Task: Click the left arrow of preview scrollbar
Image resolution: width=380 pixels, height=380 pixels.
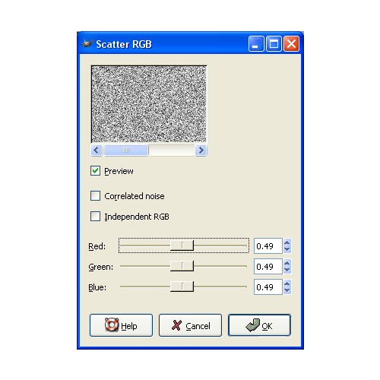Action: click(97, 150)
